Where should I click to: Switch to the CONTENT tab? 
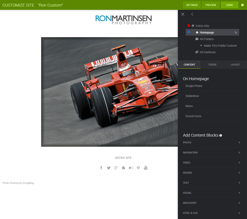pyautogui.click(x=189, y=65)
